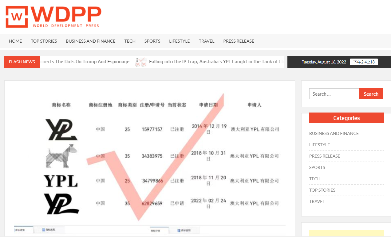Open TOP STORIES category in sidebar

click(x=322, y=190)
